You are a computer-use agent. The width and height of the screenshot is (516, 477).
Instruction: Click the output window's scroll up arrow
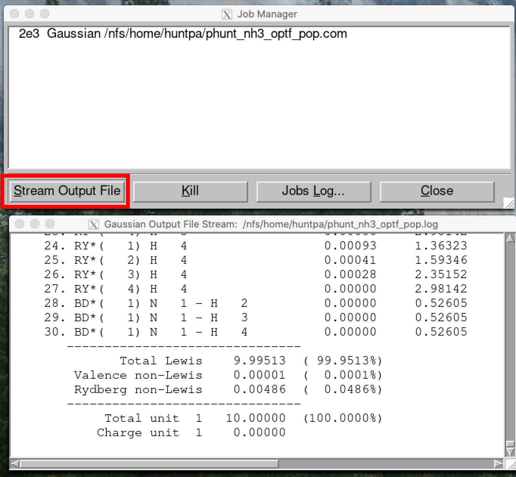tap(510, 238)
